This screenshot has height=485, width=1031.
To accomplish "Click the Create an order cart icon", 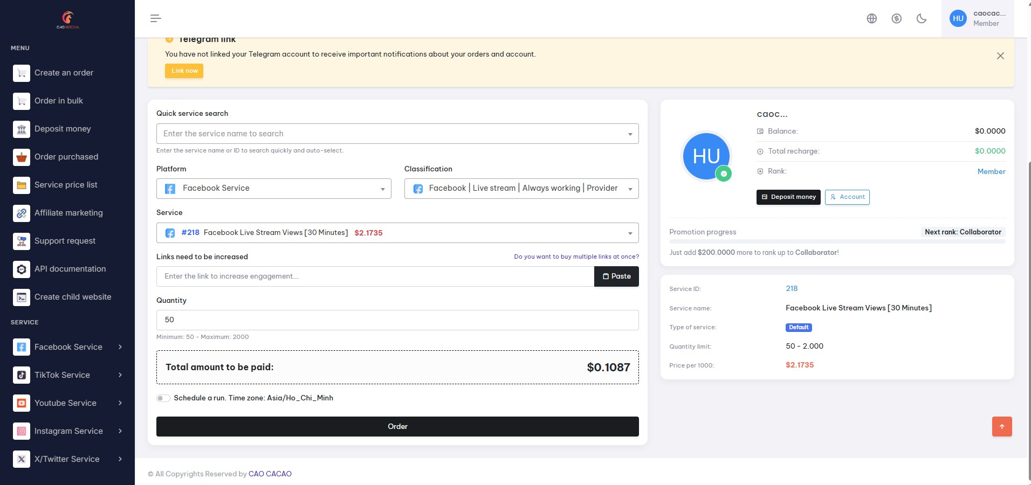I will point(22,73).
